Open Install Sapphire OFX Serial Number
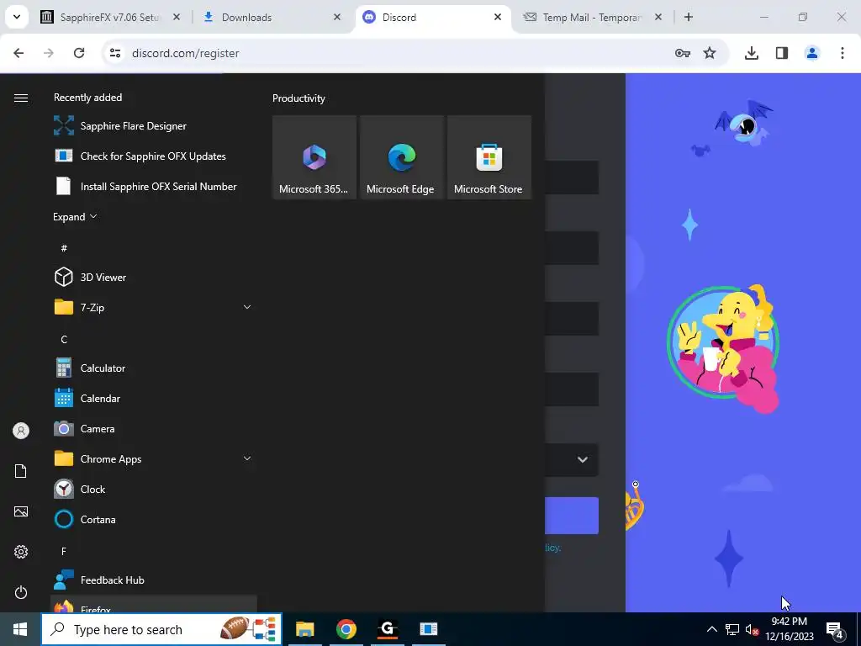Viewport: 861px width, 646px height. [x=154, y=186]
